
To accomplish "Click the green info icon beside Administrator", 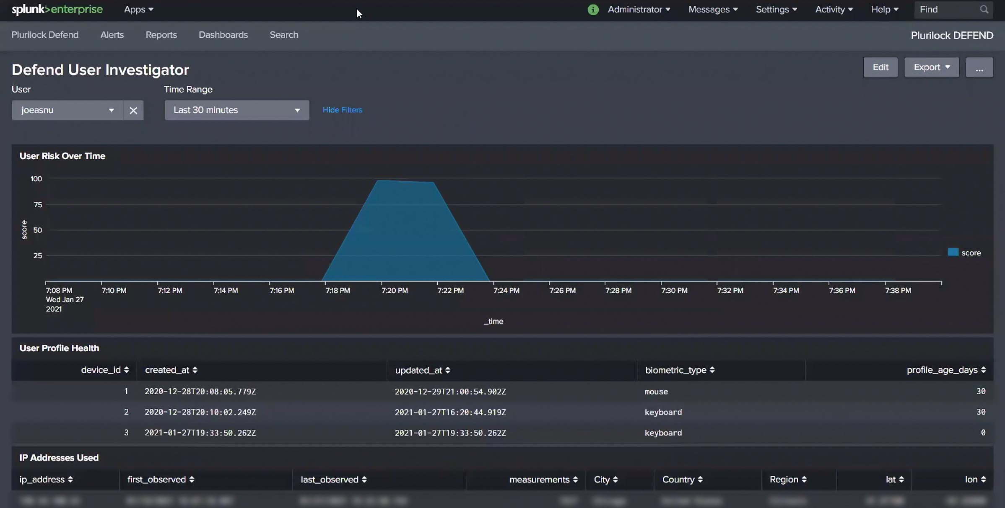I will tap(593, 9).
